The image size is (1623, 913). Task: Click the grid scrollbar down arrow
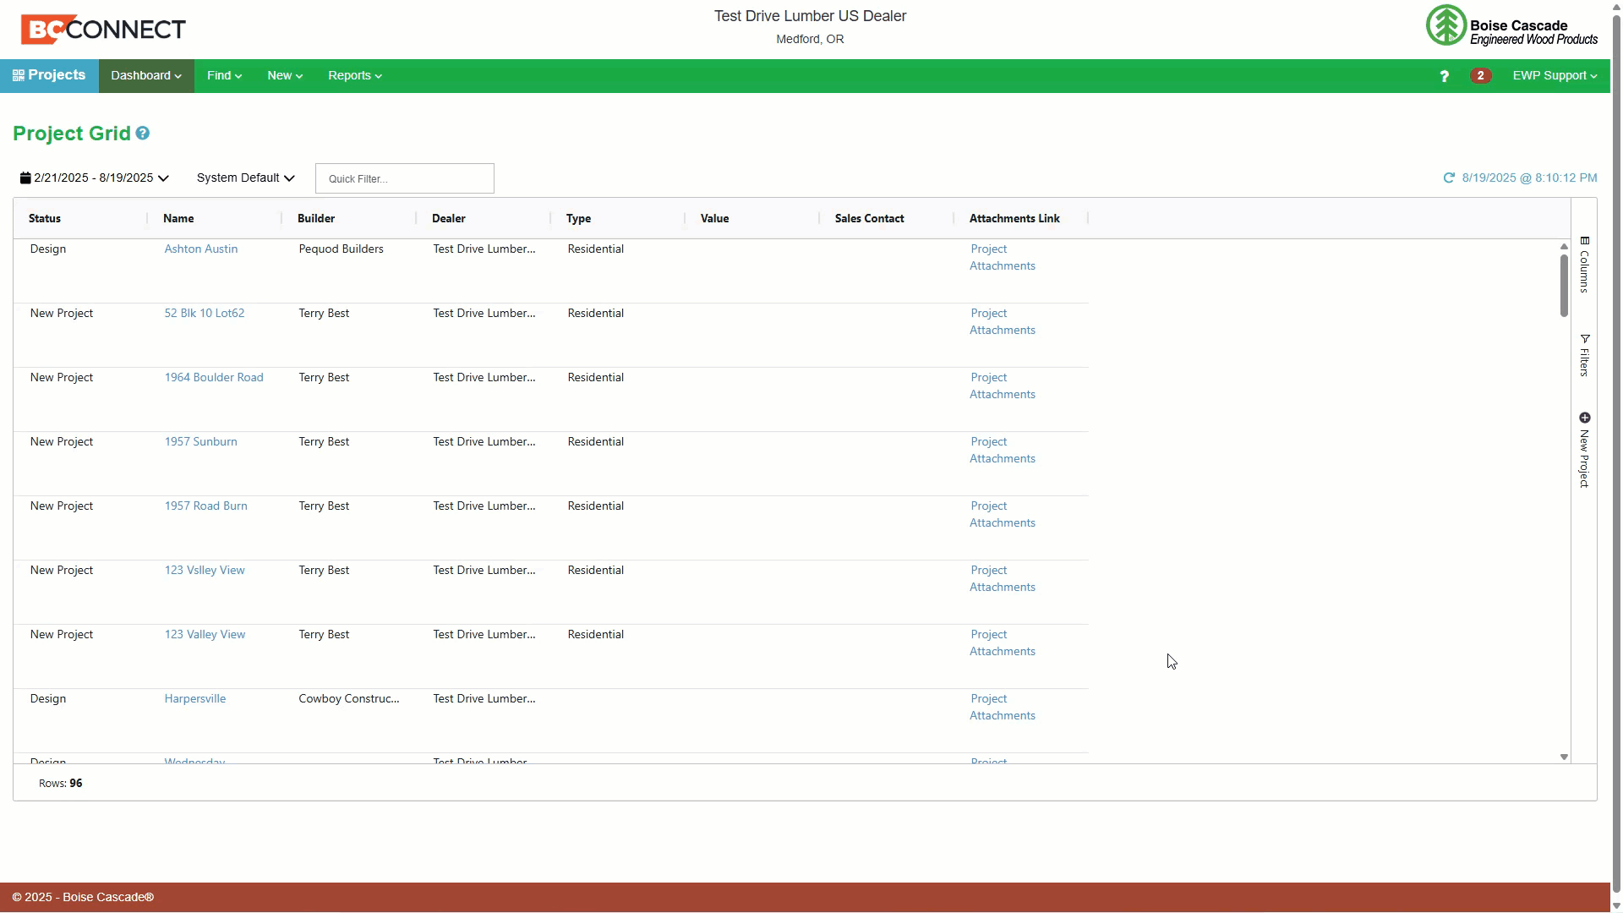[x=1564, y=757]
